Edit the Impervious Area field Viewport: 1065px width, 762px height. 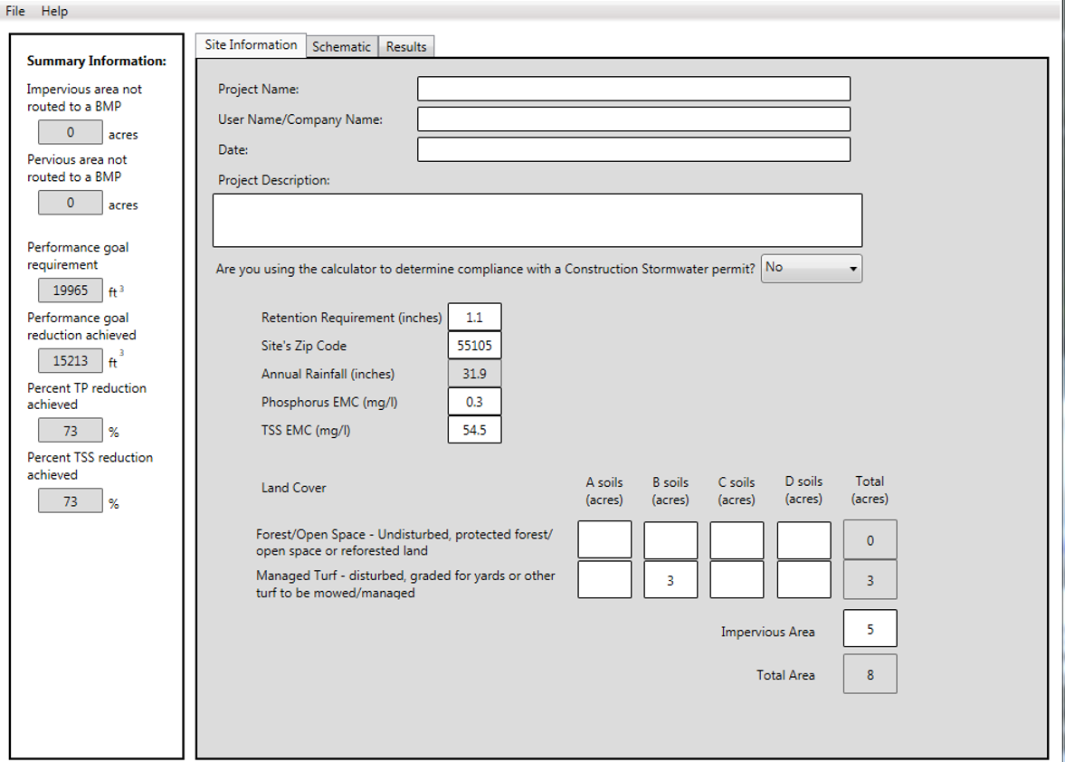870,629
